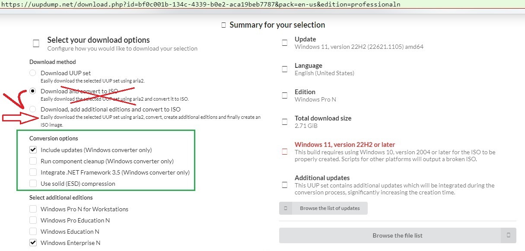The image size is (525, 251).
Task: Click the icon beside Total download size
Action: [x=284, y=122]
